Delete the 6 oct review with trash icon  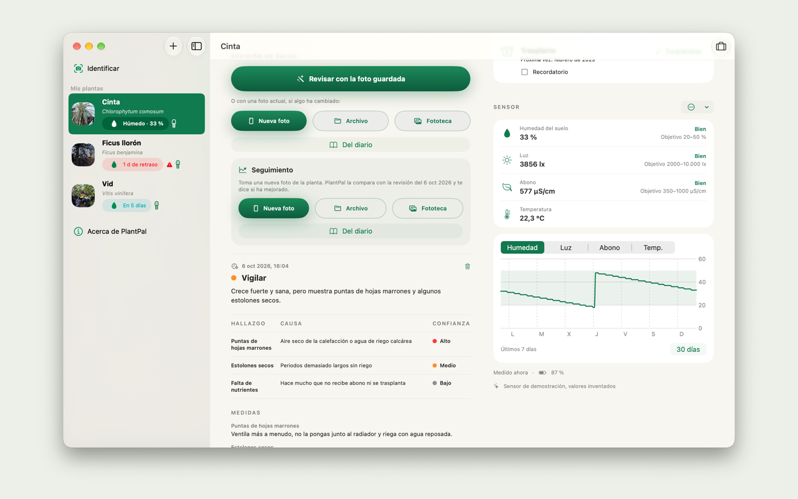tap(467, 266)
